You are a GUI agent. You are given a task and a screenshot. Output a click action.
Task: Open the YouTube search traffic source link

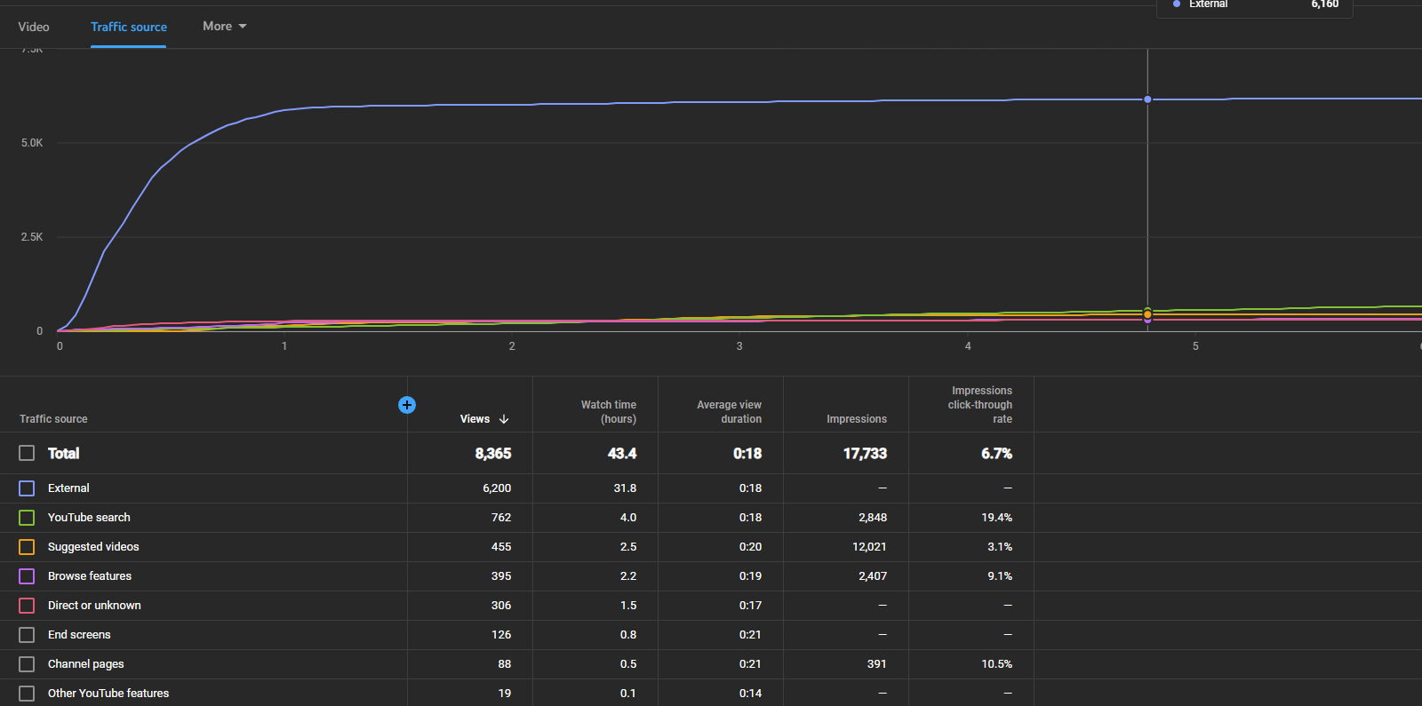pyautogui.click(x=89, y=518)
